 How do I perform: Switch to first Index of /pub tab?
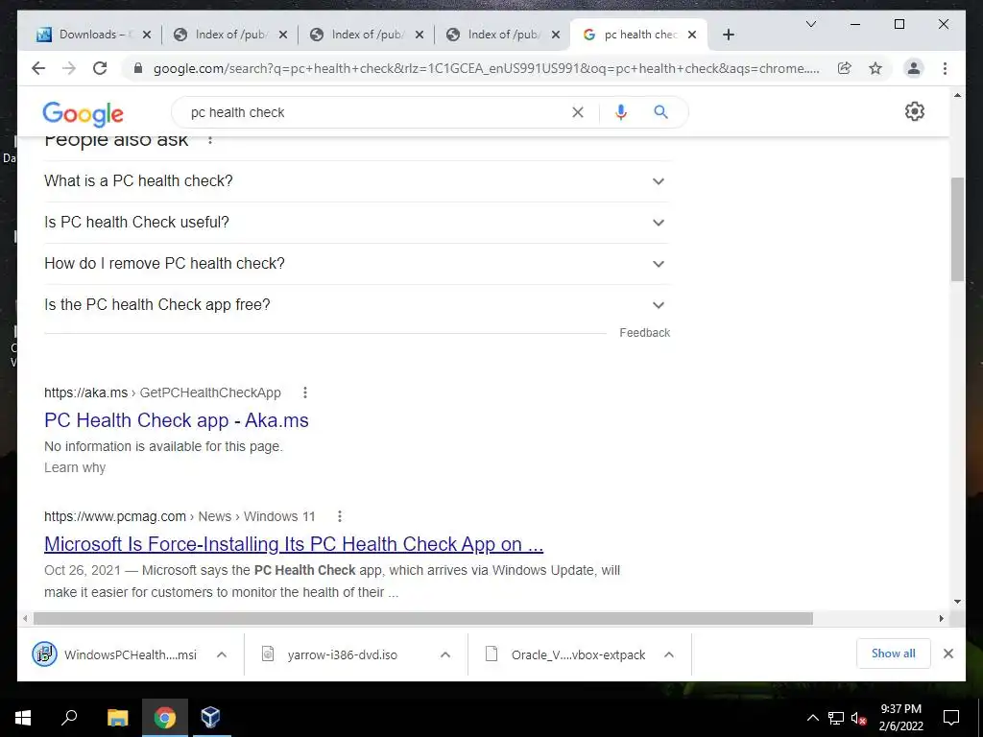pyautogui.click(x=230, y=35)
